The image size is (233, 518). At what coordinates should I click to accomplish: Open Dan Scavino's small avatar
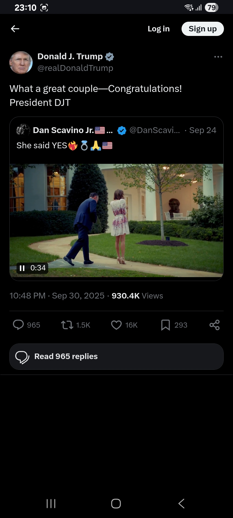click(x=23, y=130)
